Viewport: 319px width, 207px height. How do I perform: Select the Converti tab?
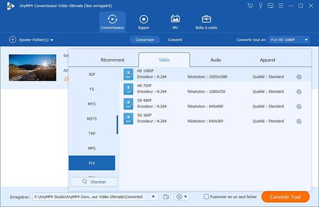(175, 40)
